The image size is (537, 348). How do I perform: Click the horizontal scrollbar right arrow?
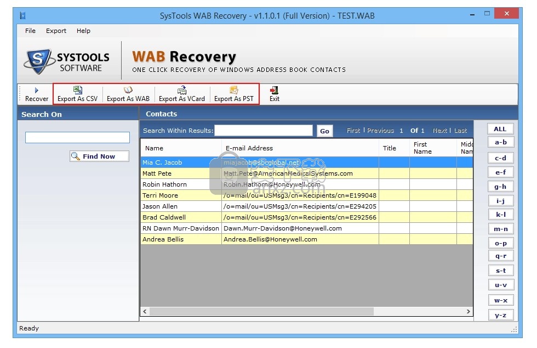468,311
